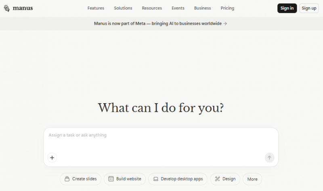Select the Create slides suggestion
This screenshot has height=191, width=323.
[80, 179]
